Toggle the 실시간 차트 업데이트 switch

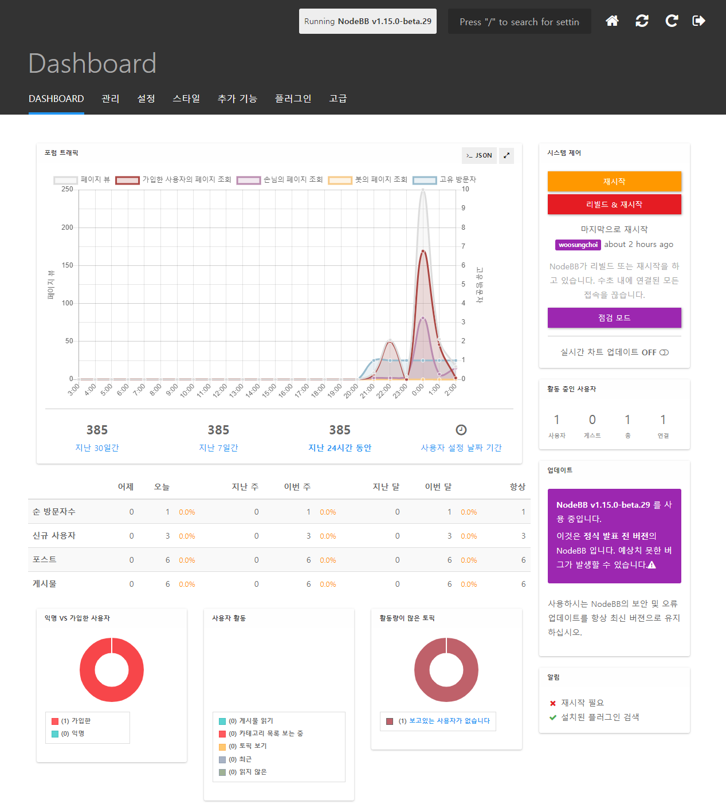pos(664,352)
